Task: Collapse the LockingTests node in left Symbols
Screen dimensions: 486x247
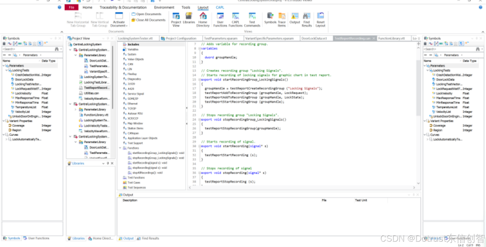Action: 7,70
